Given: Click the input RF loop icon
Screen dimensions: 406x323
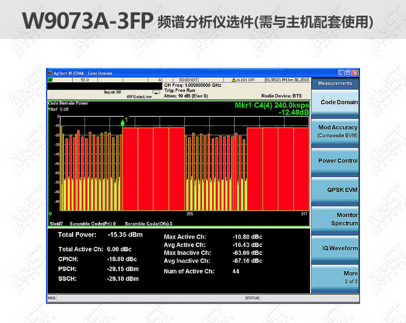Looking at the screenshot, I should point(156,92).
